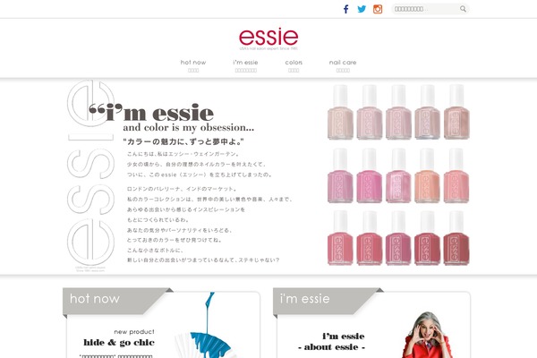
Task: Open the Instagram camera icon
Action: 378,9
